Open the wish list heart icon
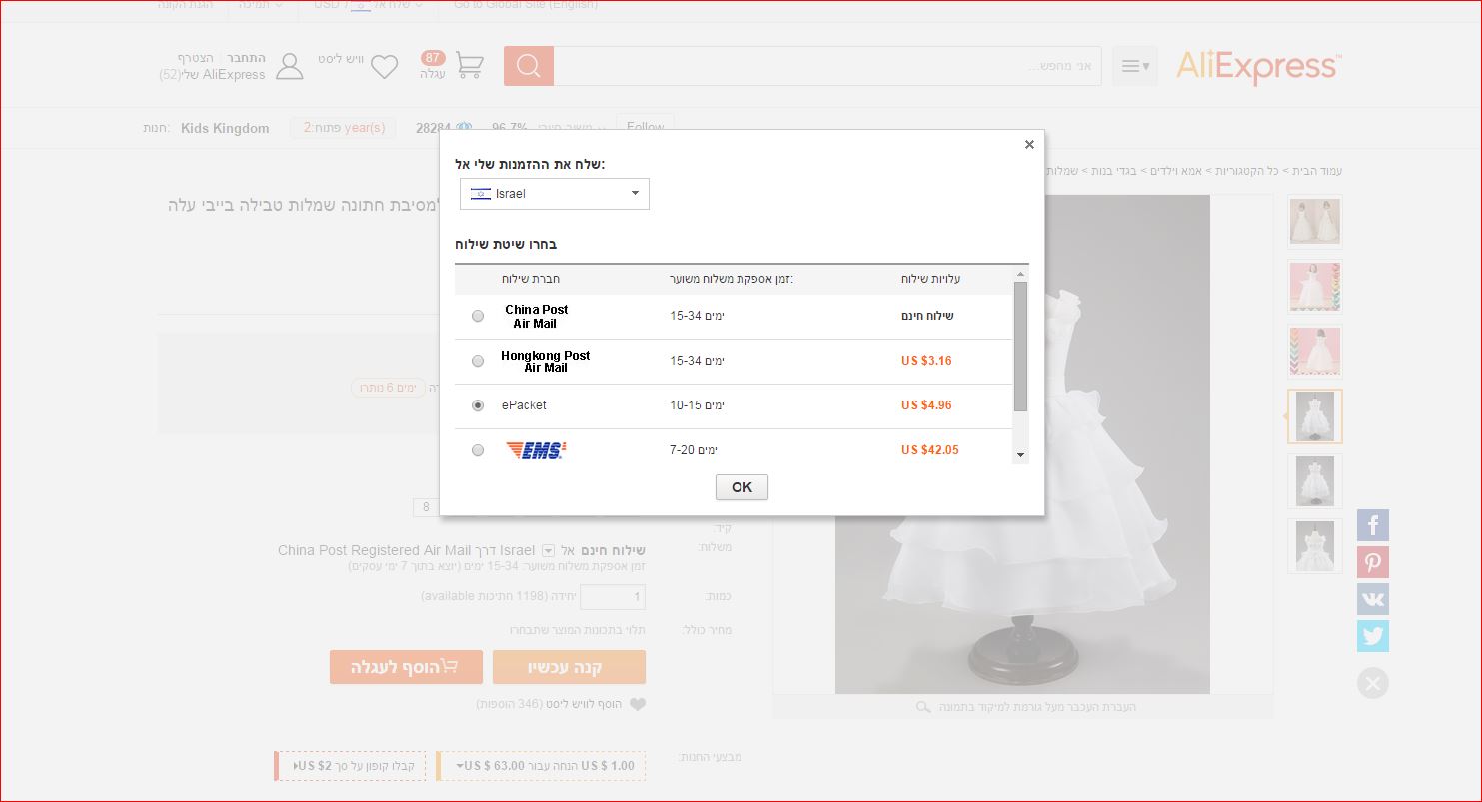The width and height of the screenshot is (1482, 802). click(x=384, y=67)
